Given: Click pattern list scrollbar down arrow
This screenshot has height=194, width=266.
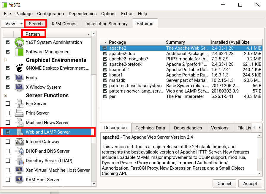Looking at the screenshot, I should pyautogui.click(x=94, y=184).
